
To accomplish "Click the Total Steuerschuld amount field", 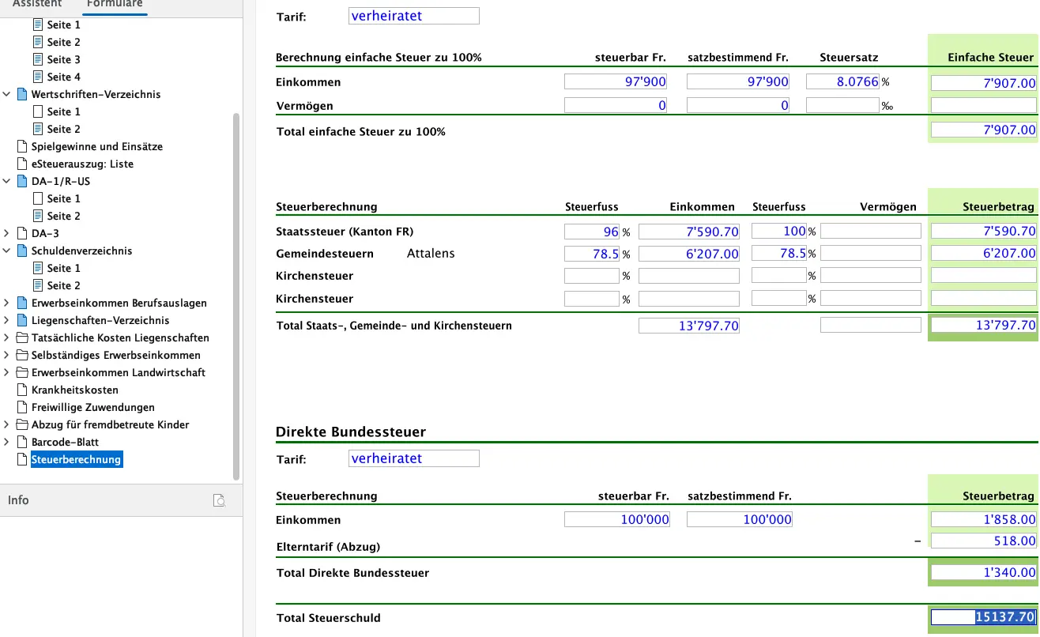I will [983, 617].
